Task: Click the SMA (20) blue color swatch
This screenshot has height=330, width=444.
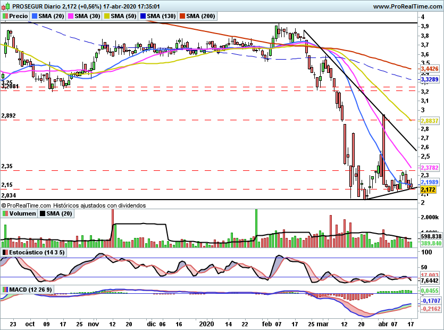Action: [35, 16]
